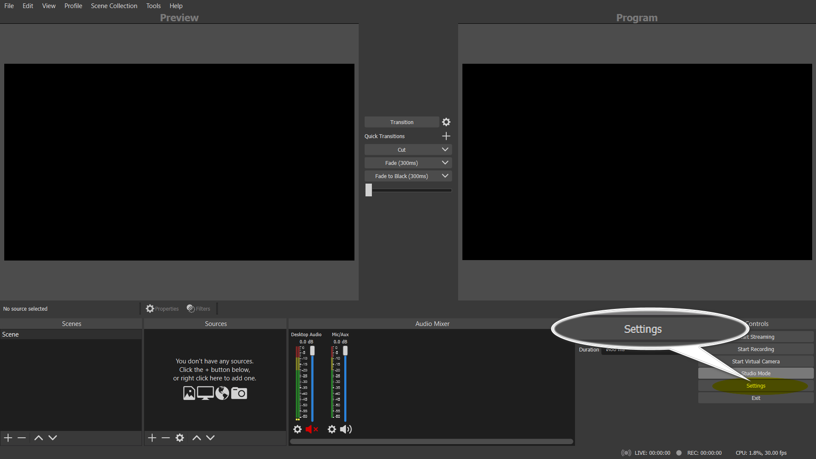
Task: Click the Start Virtual Camera button
Action: coord(756,361)
